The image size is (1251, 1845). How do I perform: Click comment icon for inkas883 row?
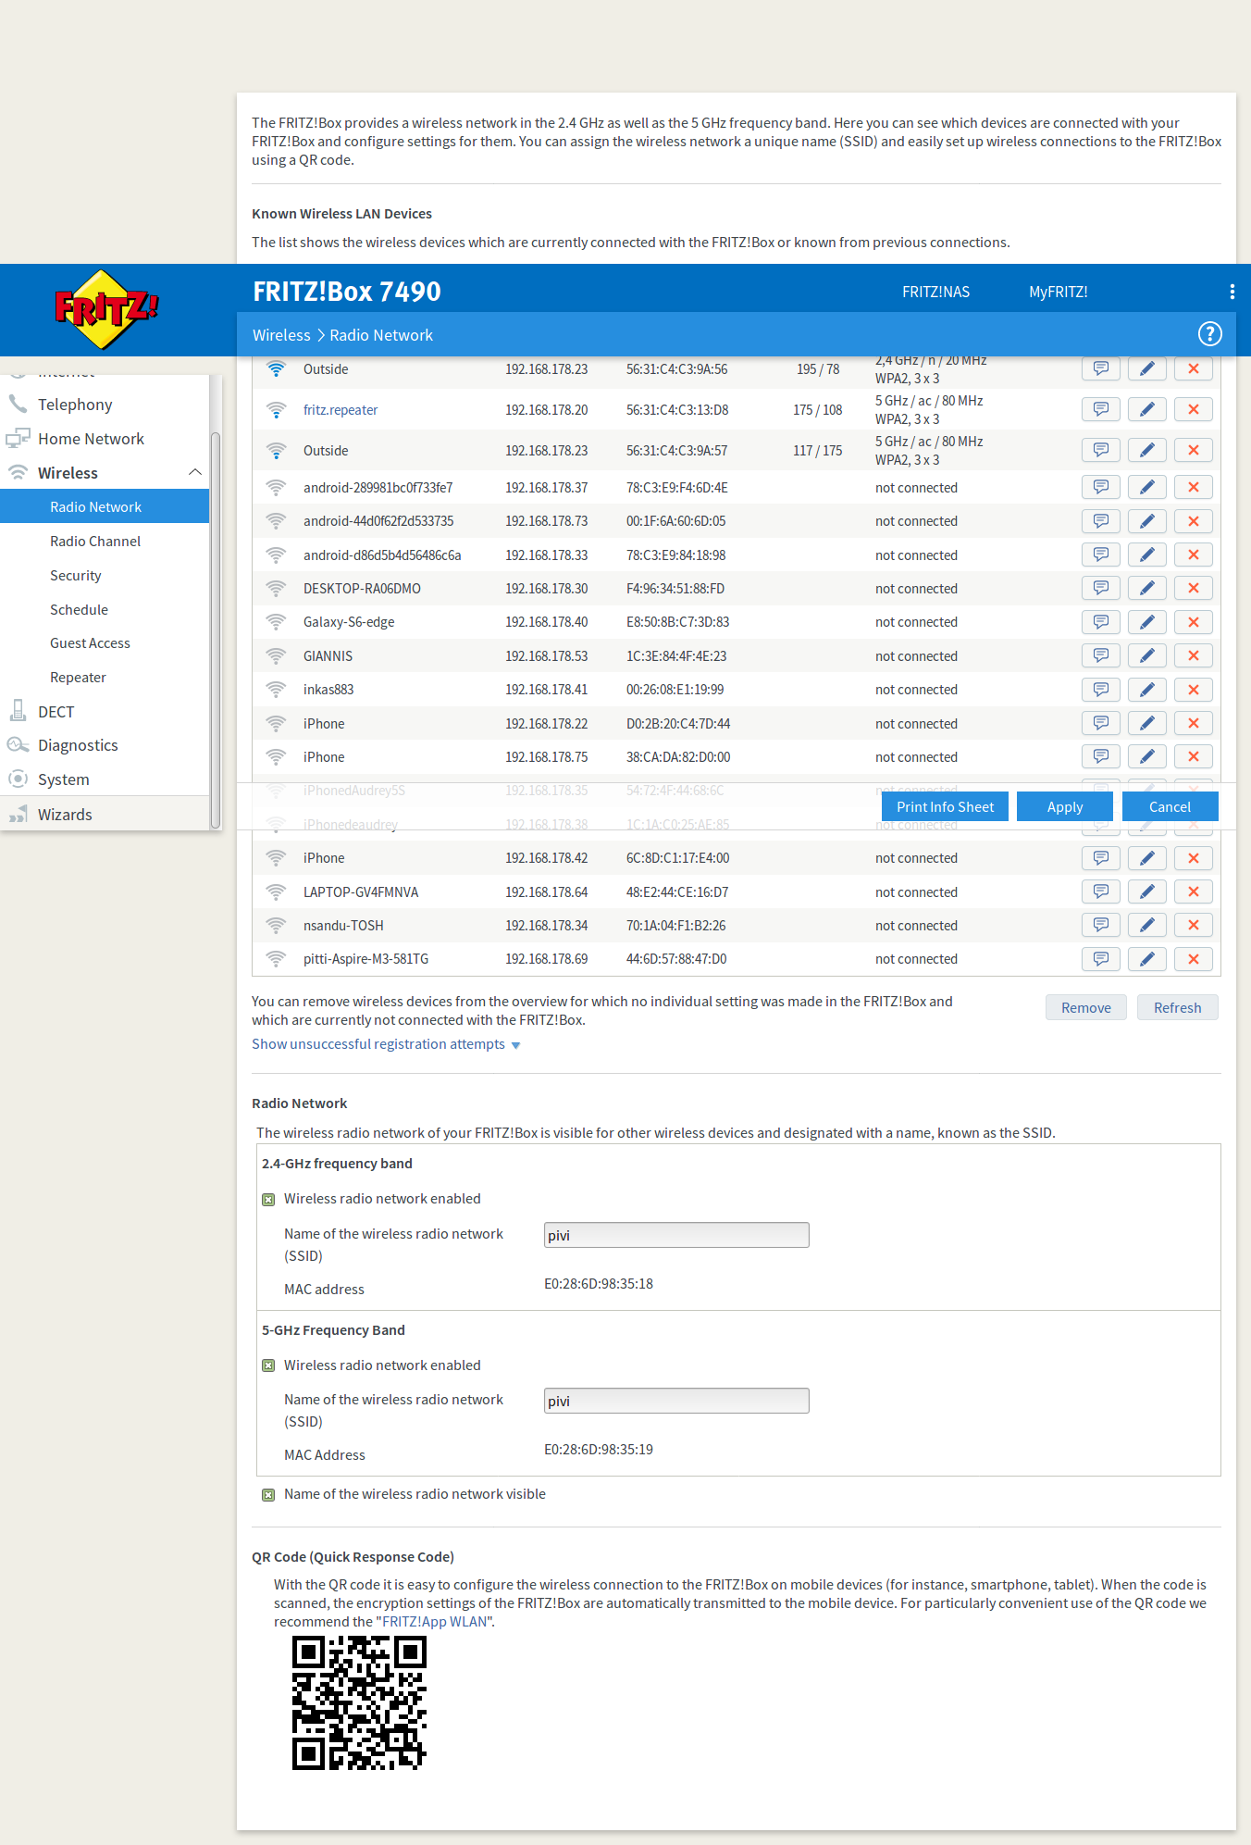pos(1100,690)
